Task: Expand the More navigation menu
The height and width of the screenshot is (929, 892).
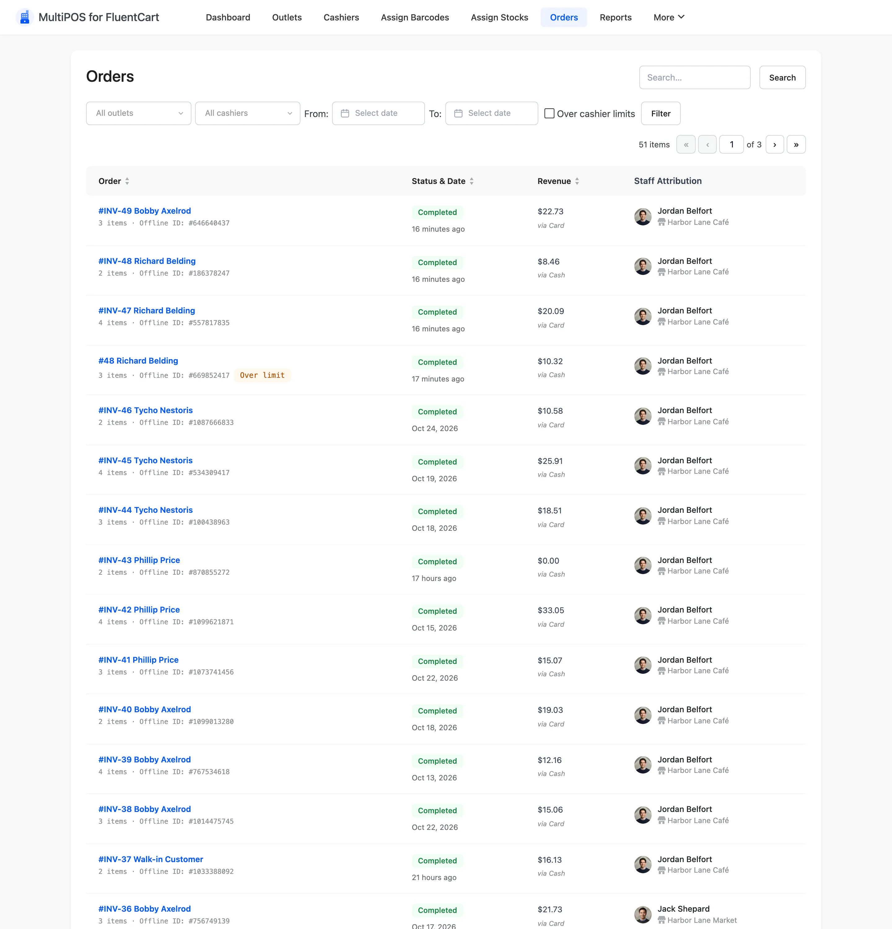Action: [669, 18]
